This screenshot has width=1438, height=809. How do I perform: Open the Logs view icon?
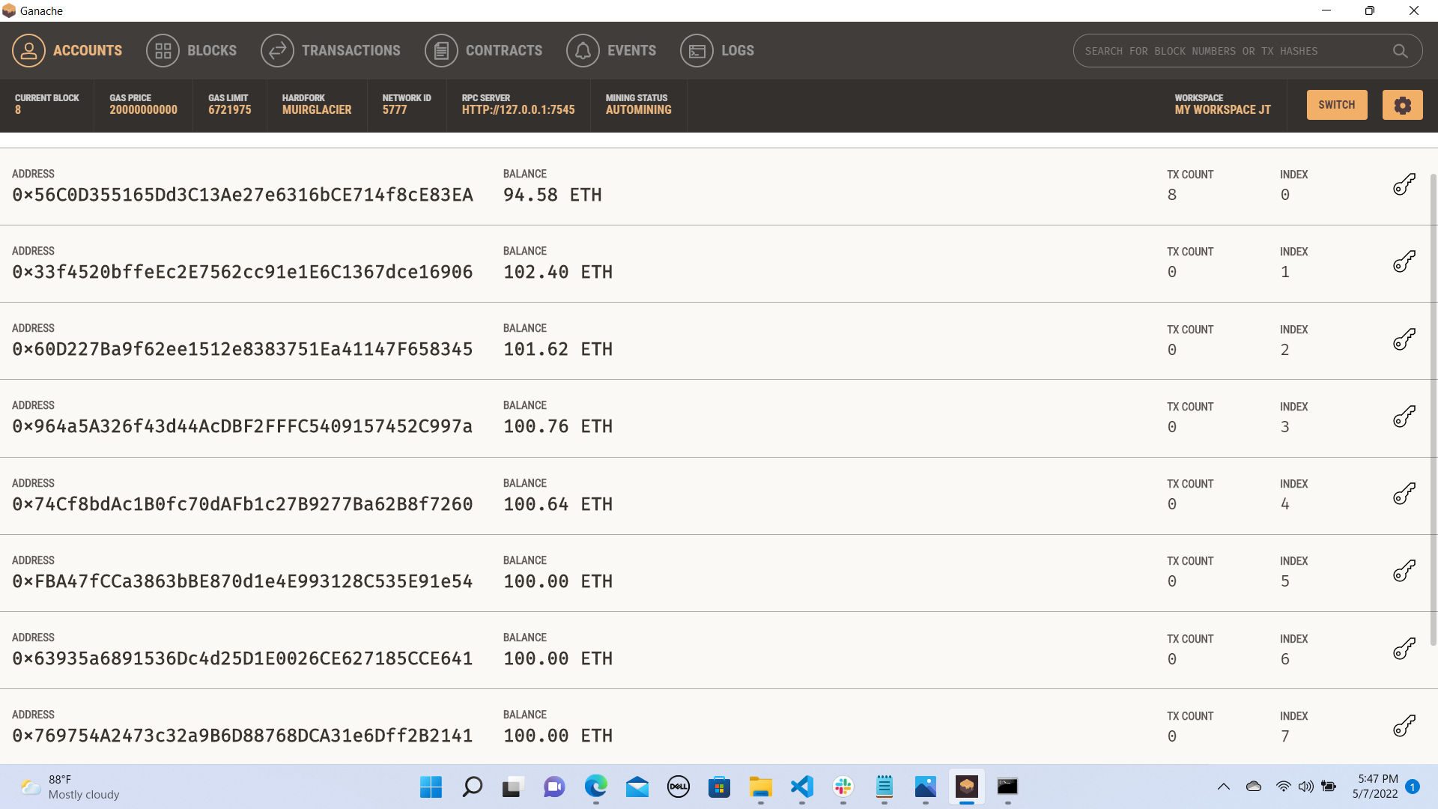point(697,50)
